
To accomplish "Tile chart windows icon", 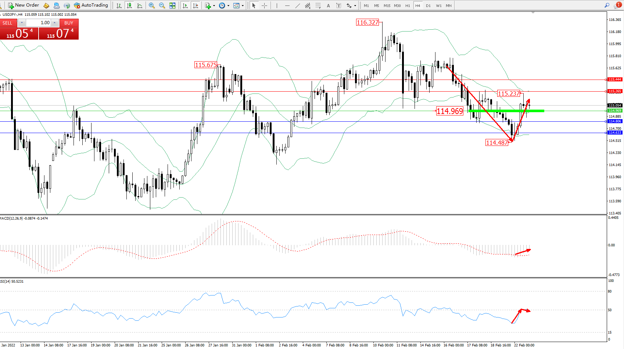I will tap(172, 5).
